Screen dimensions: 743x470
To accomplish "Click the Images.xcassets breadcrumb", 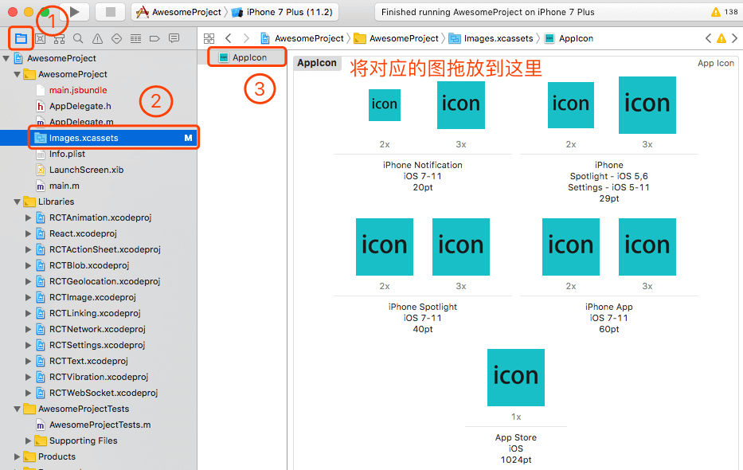I will pyautogui.click(x=491, y=38).
